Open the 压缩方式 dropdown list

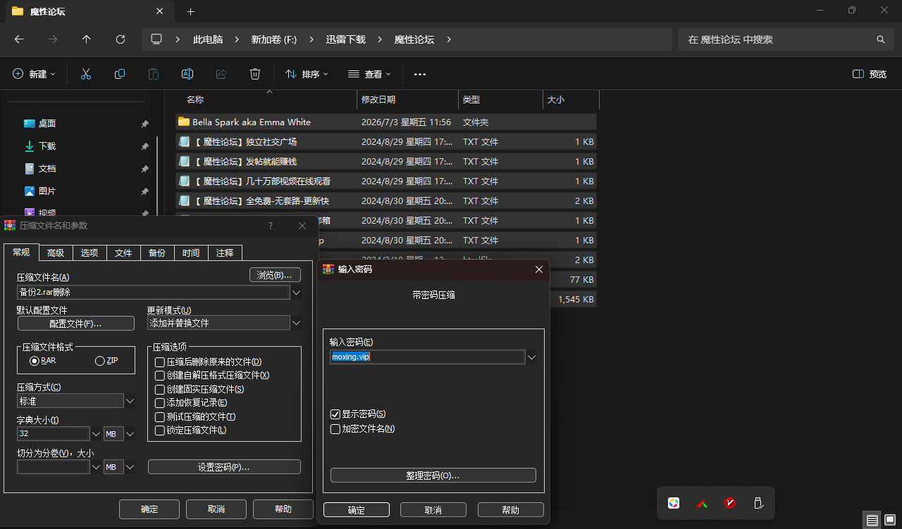point(130,401)
